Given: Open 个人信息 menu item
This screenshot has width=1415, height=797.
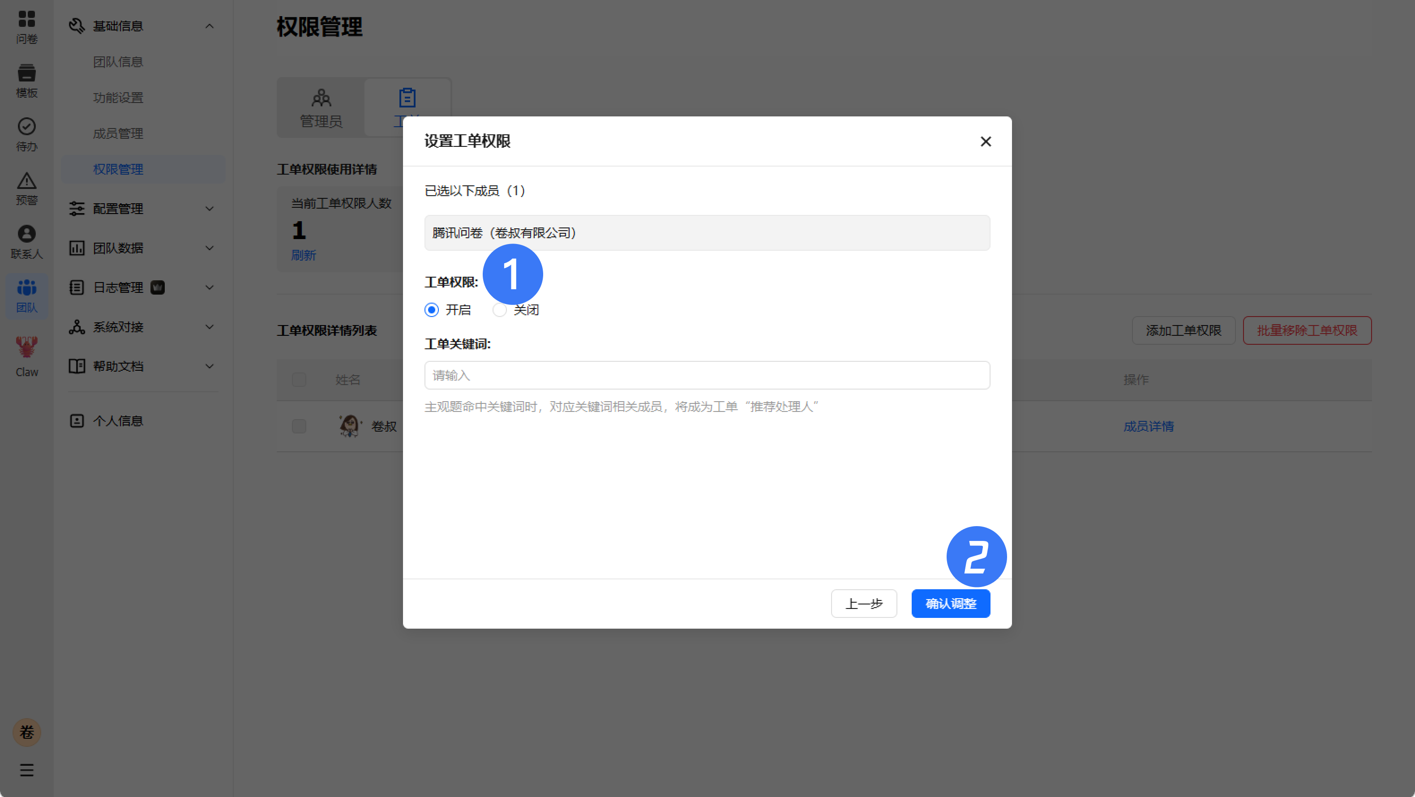Looking at the screenshot, I should tap(118, 421).
